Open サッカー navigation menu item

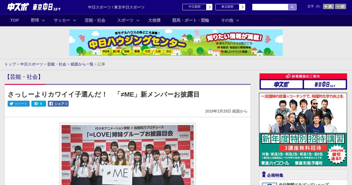[62, 20]
